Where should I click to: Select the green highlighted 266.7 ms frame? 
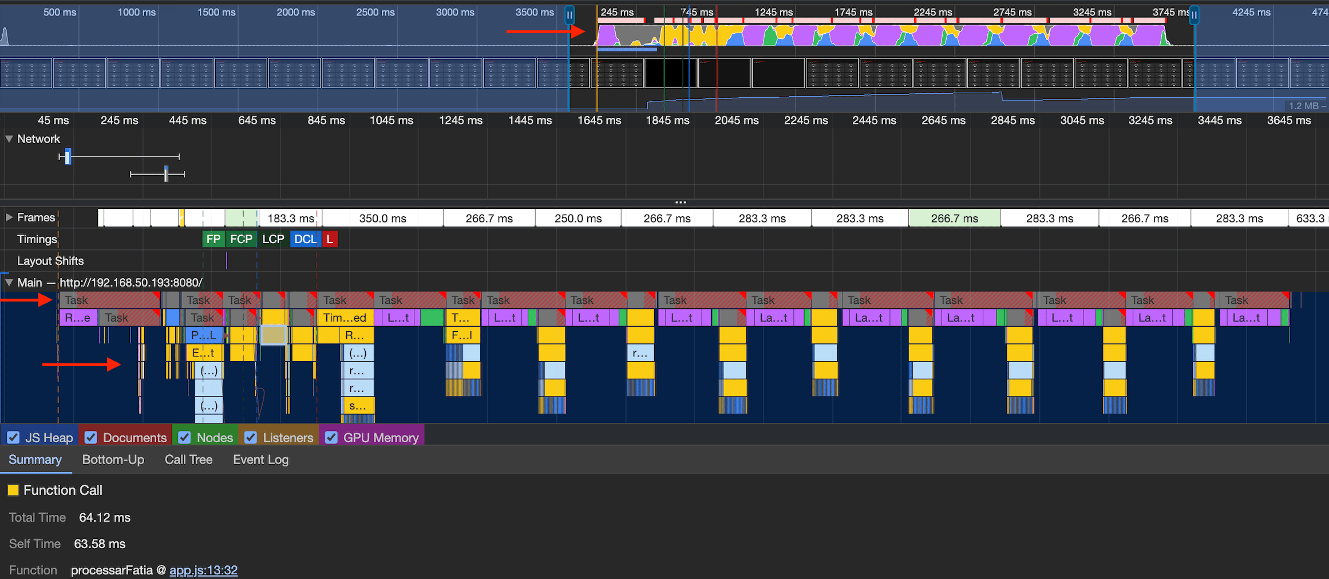click(955, 219)
